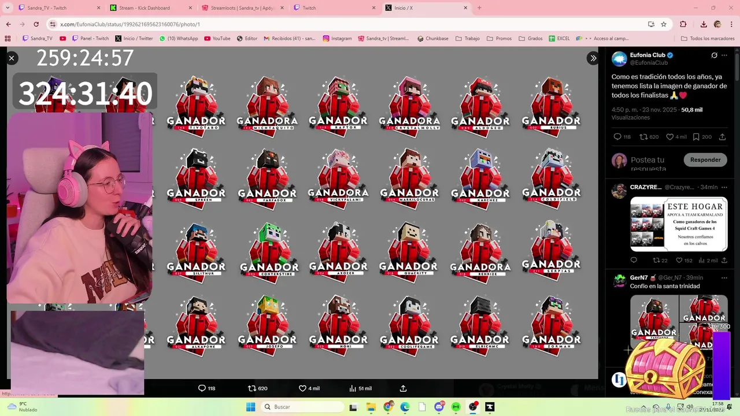Open the browser extensions puzzle icon
Screen dimensions: 740x416
(683, 24)
